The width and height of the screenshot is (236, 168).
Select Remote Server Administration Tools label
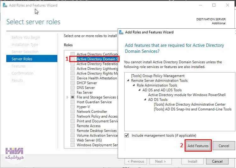[x=160, y=81]
